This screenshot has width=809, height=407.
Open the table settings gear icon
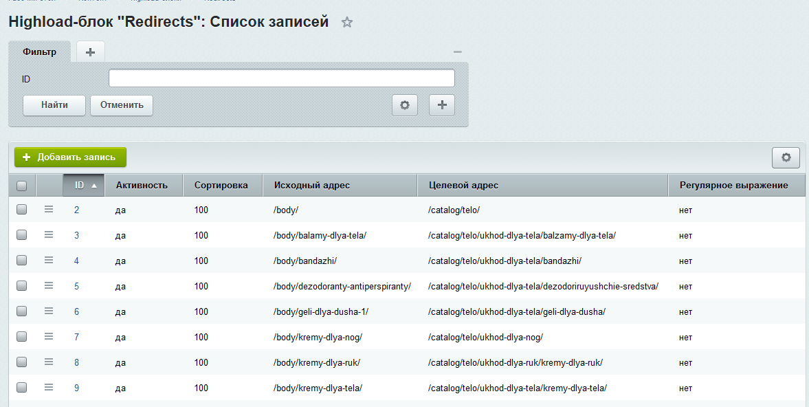786,157
